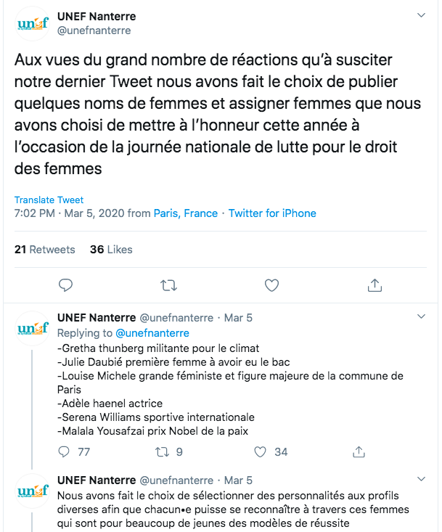
Task: Click the Twitter for iPhone source link
Action: (272, 213)
